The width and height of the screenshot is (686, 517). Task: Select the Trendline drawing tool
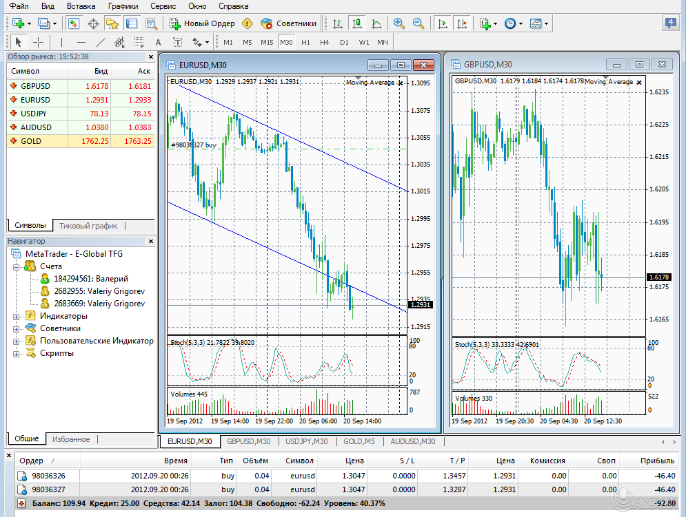point(101,42)
